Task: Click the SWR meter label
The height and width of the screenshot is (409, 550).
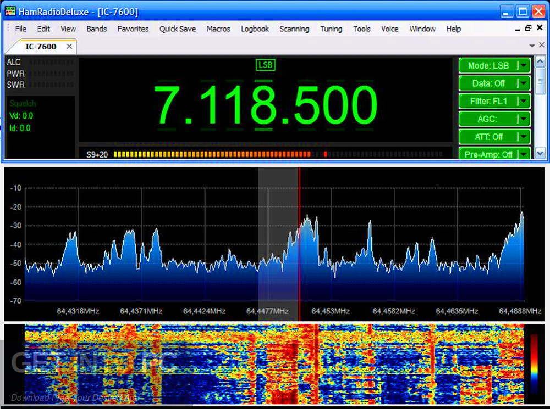Action: point(16,85)
